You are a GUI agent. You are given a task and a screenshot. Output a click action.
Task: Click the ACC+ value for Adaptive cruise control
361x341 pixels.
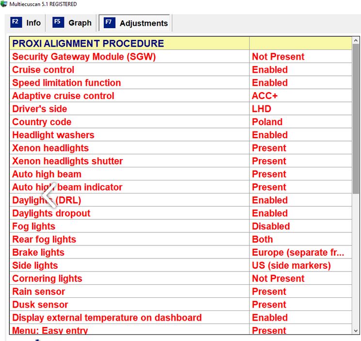pyautogui.click(x=265, y=96)
